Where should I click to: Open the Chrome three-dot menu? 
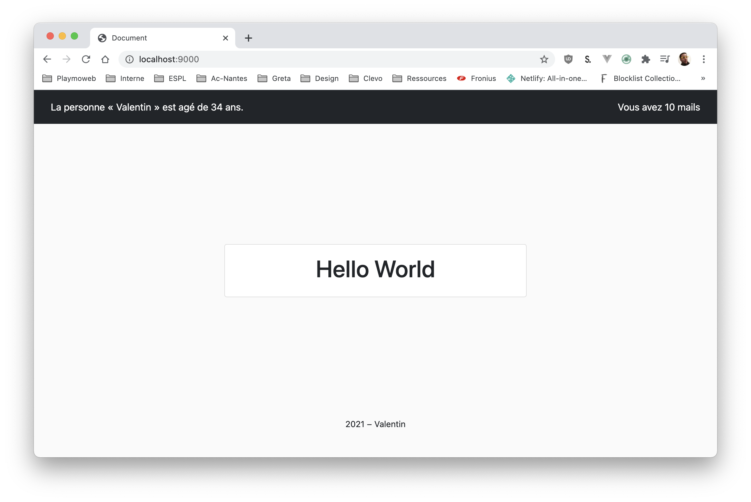coord(704,59)
